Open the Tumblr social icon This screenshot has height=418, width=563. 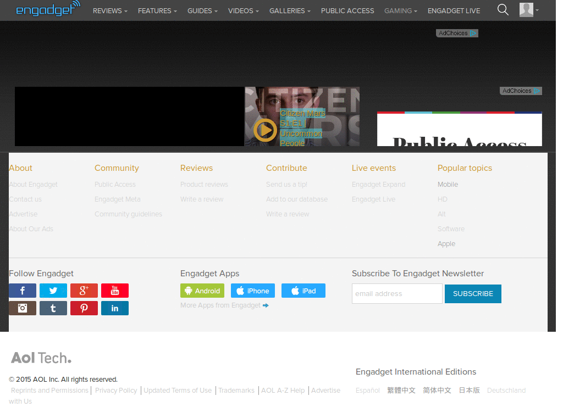[53, 308]
